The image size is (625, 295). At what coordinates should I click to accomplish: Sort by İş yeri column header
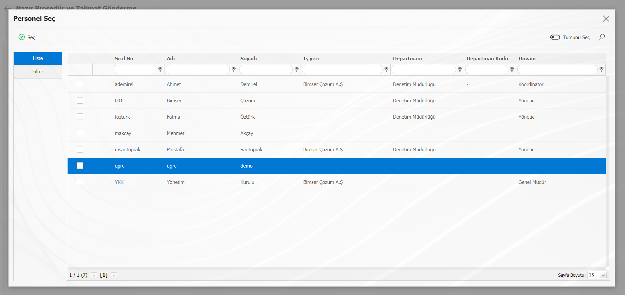point(311,59)
